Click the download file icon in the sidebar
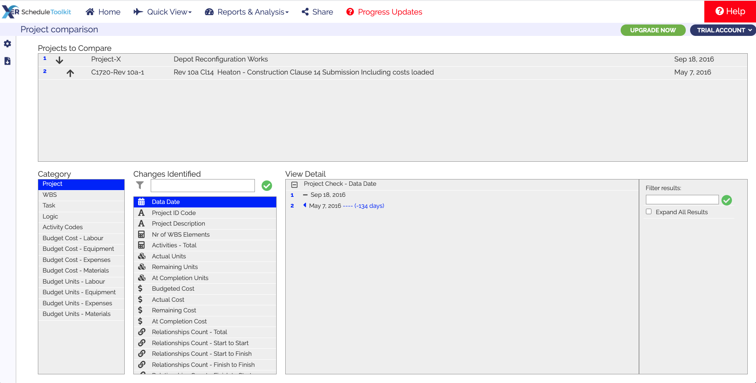The width and height of the screenshot is (756, 383). (x=7, y=61)
